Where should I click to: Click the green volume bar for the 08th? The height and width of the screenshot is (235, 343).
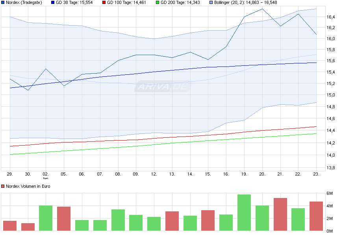pos(118,220)
